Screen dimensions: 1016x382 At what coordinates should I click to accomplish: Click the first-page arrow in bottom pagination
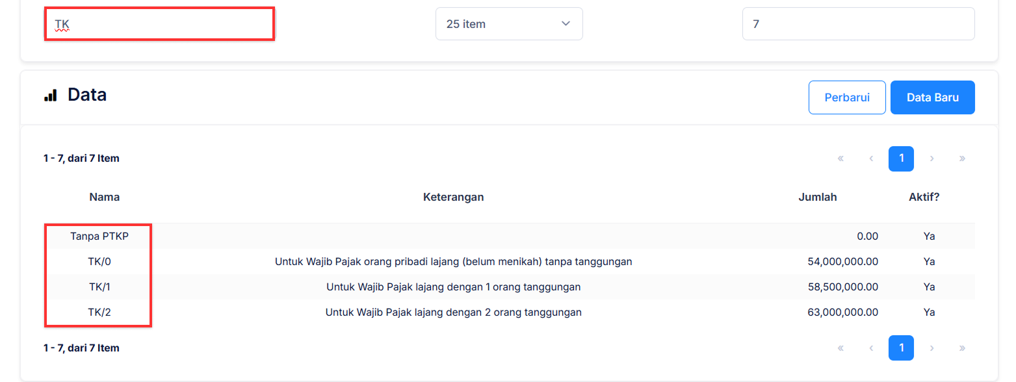[840, 348]
